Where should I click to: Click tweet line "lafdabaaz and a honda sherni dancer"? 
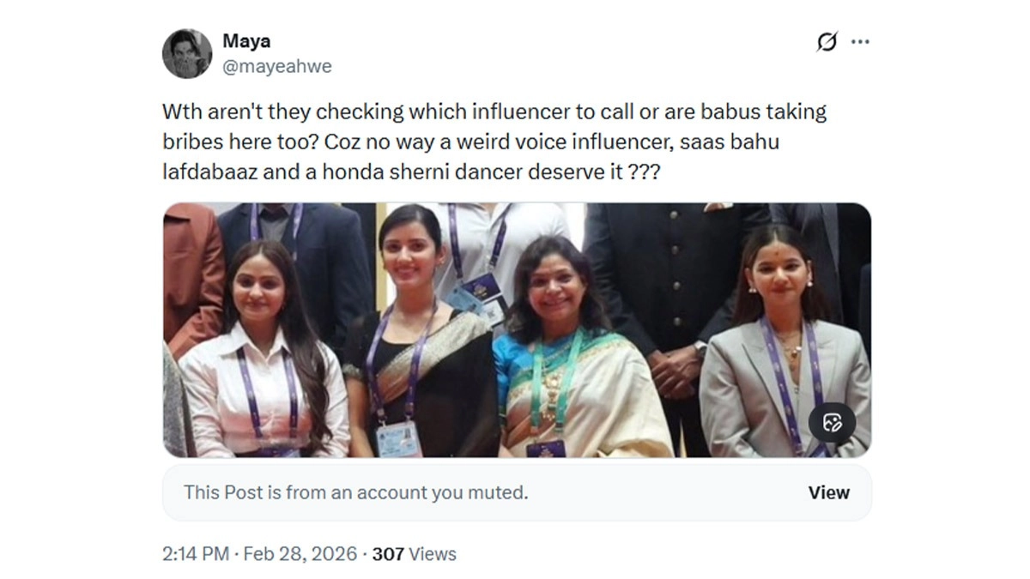[410, 172]
